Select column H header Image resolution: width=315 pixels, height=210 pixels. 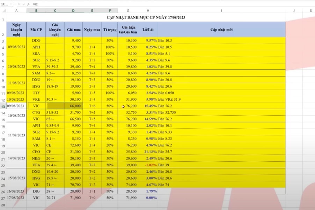tap(148, 11)
